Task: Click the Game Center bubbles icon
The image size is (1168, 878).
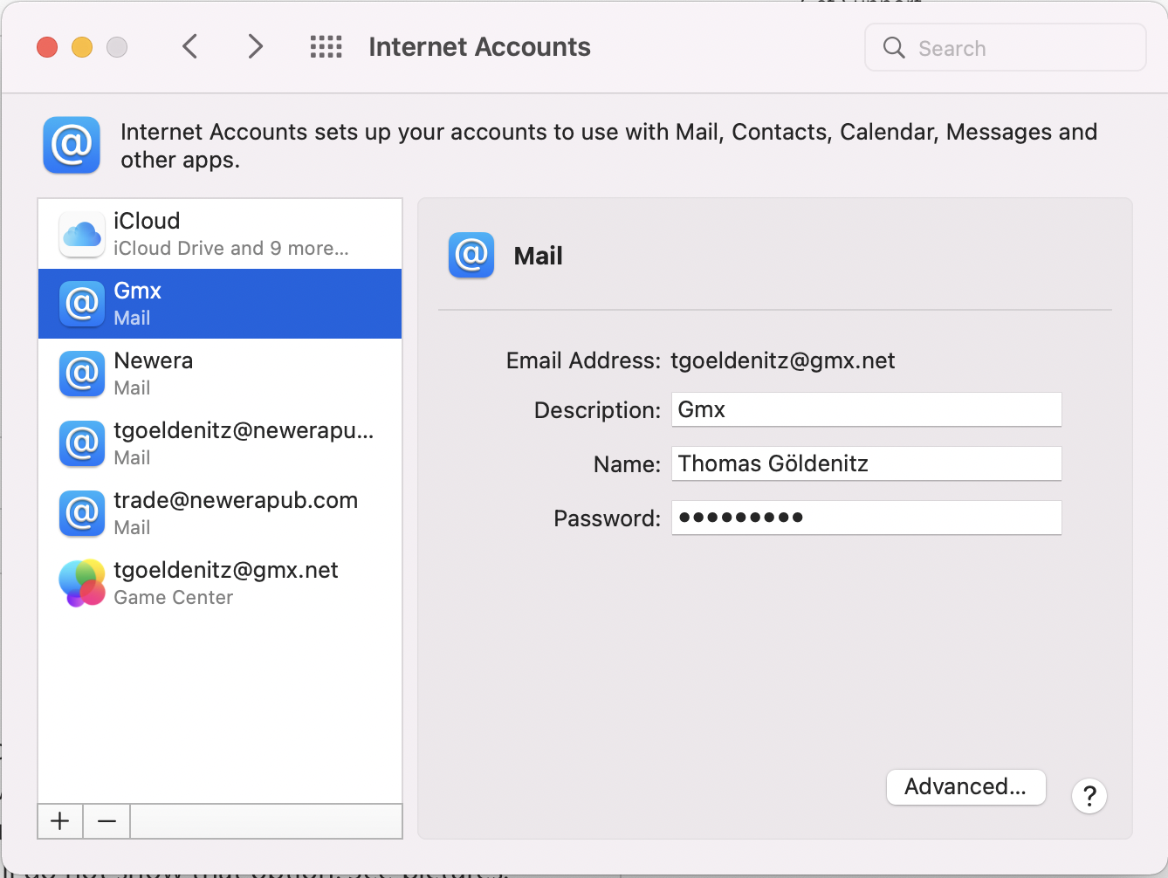Action: pos(82,583)
